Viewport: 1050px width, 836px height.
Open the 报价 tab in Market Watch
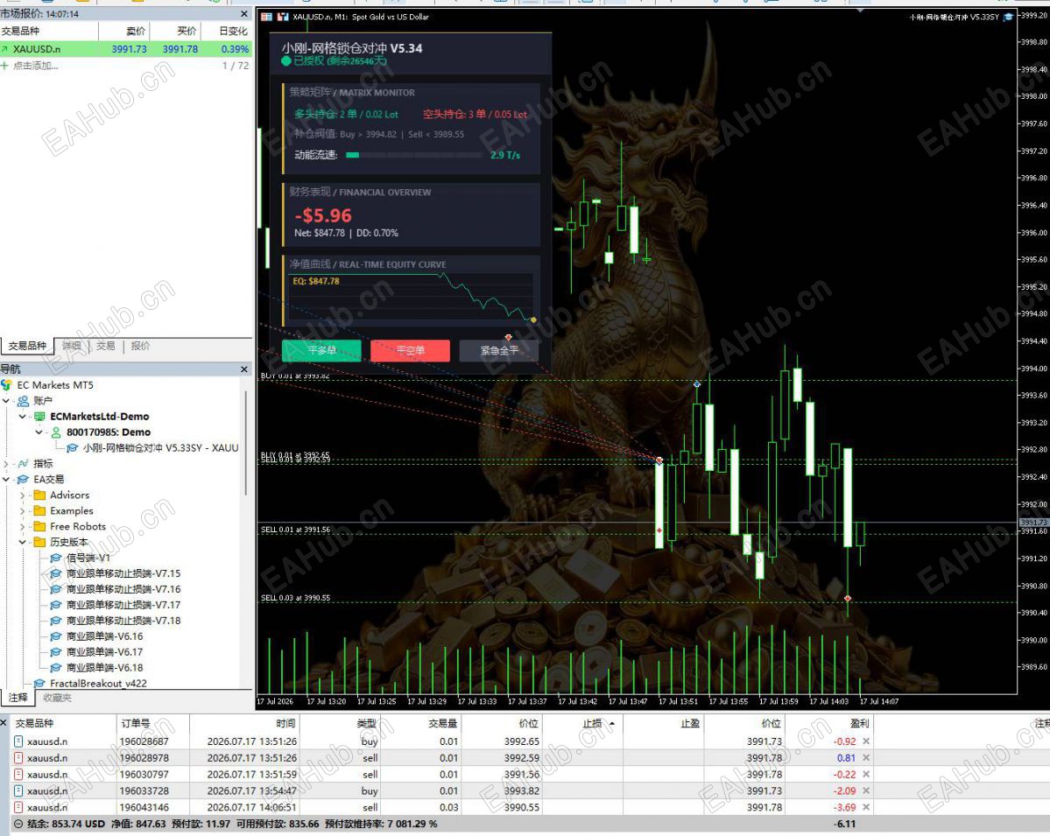(140, 346)
